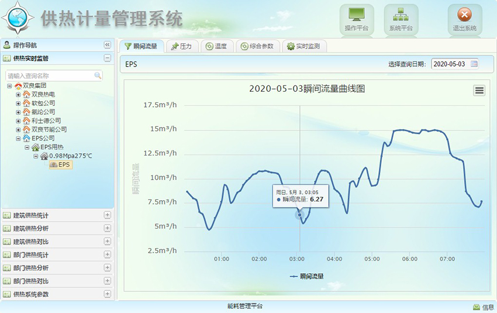Click the 请输入查询名称 search field
The width and height of the screenshot is (497, 313).
pyautogui.click(x=50, y=75)
